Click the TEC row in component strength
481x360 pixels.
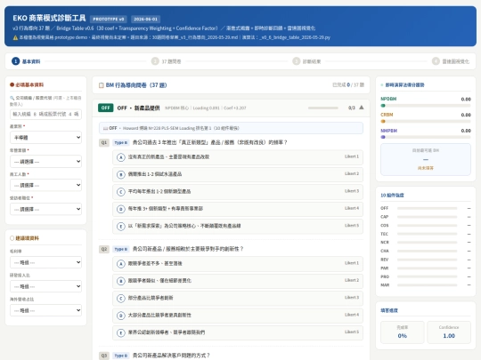tap(426, 234)
